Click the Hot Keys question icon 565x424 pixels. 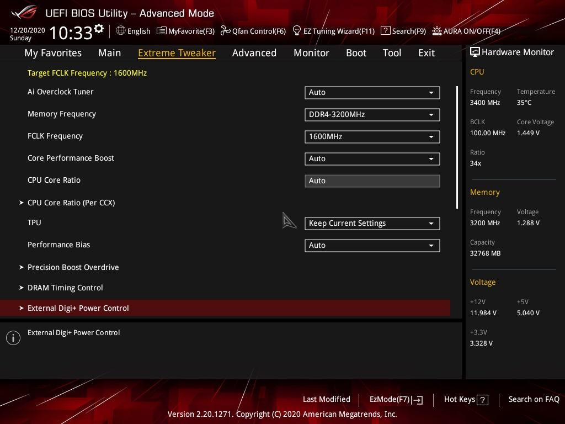482,400
